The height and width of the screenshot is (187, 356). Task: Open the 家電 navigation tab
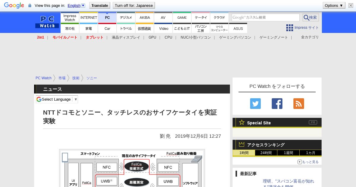(89, 28)
